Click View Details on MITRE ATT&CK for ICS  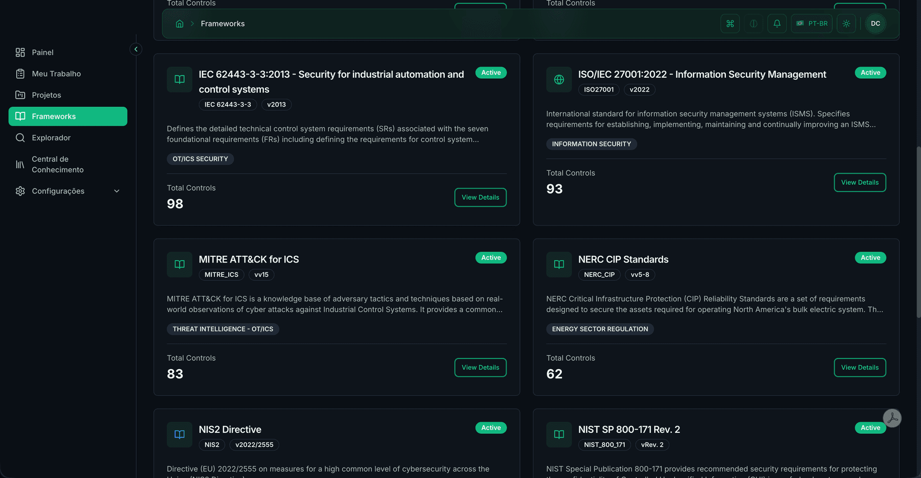[480, 367]
